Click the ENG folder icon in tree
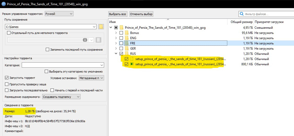Image resolution: width=294 pixels, height=136 pixels. (127, 38)
